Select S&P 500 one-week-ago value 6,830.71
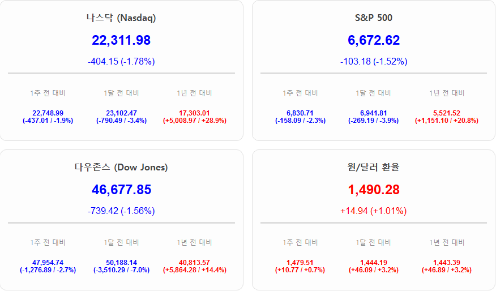Viewport: 496px width, 291px height. [x=300, y=113]
